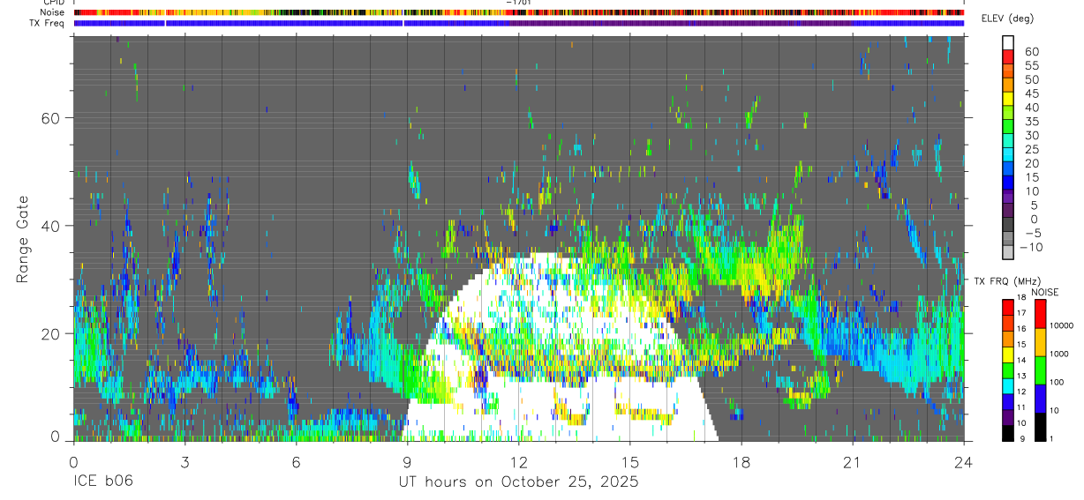Image resolution: width=1084 pixels, height=500 pixels.
Task: Pick blue swatch between 20 and 15 in ELEV legend
Action: tap(1008, 169)
